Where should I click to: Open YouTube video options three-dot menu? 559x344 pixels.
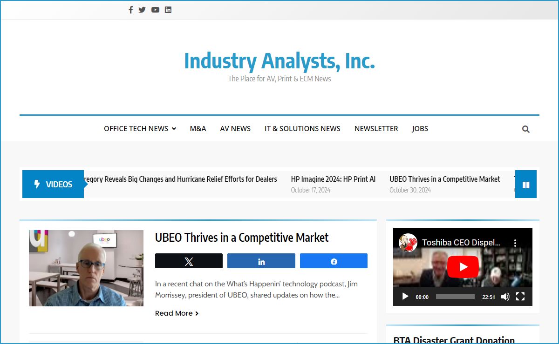[515, 243]
